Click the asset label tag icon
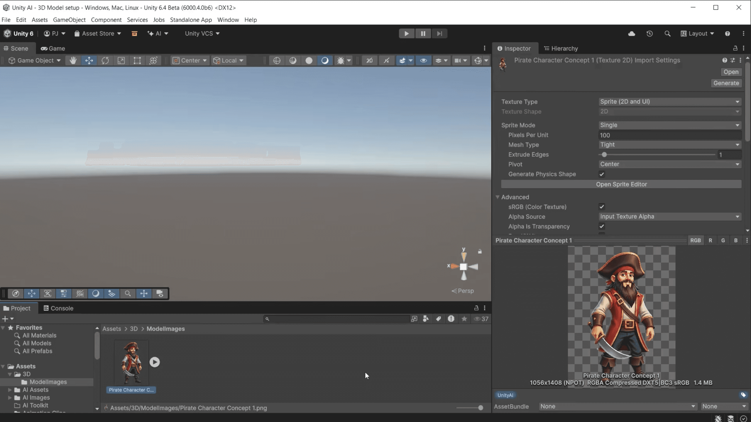The image size is (751, 422). point(743,395)
